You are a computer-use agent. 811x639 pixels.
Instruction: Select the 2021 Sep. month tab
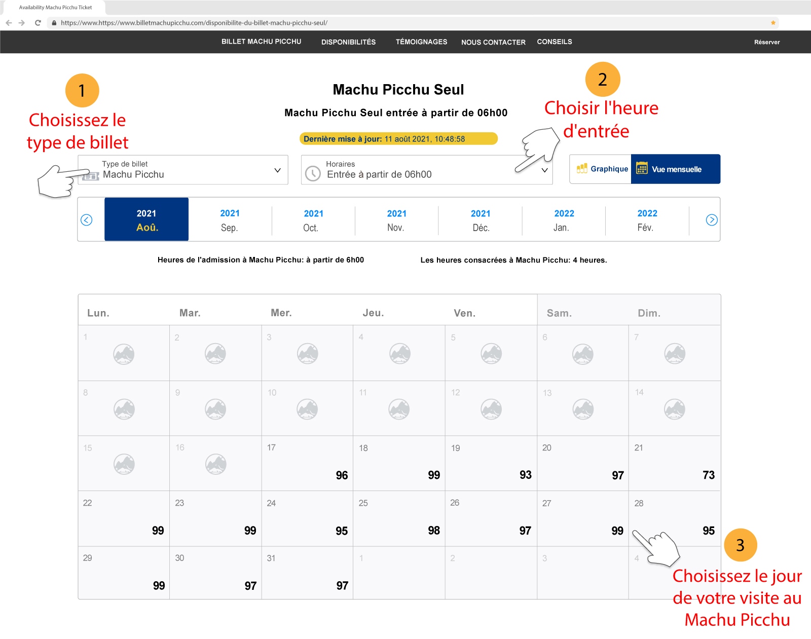coord(230,220)
